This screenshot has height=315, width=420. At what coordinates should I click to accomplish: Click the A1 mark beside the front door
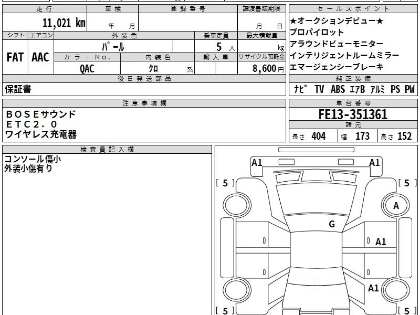380,241
